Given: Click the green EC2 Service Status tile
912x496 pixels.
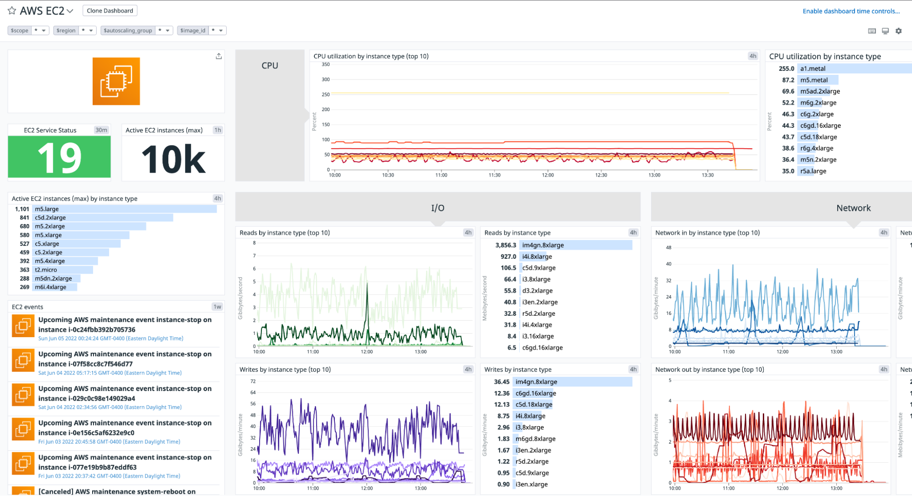Looking at the screenshot, I should tap(59, 157).
